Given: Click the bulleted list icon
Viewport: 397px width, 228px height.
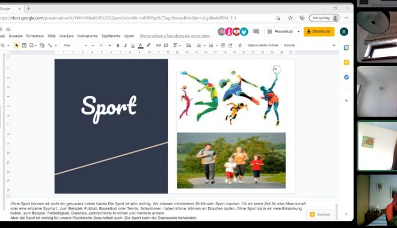Looking at the screenshot, I should pos(211,46).
